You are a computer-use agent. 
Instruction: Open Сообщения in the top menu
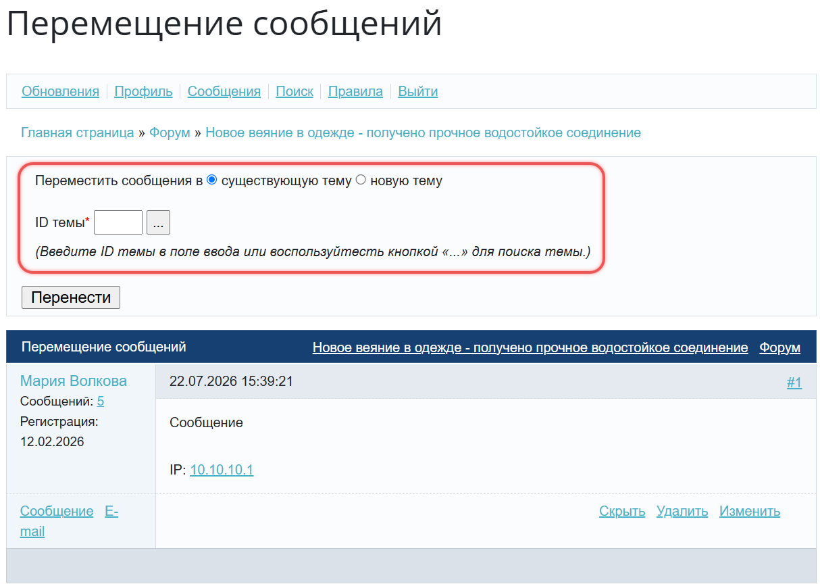pyautogui.click(x=224, y=91)
